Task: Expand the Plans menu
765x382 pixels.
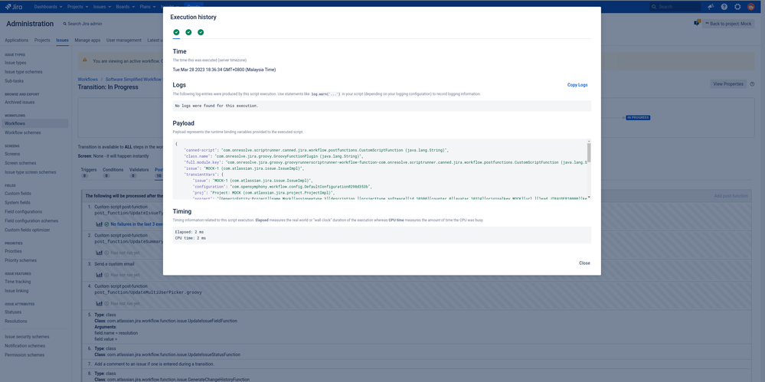Action: coord(148,7)
